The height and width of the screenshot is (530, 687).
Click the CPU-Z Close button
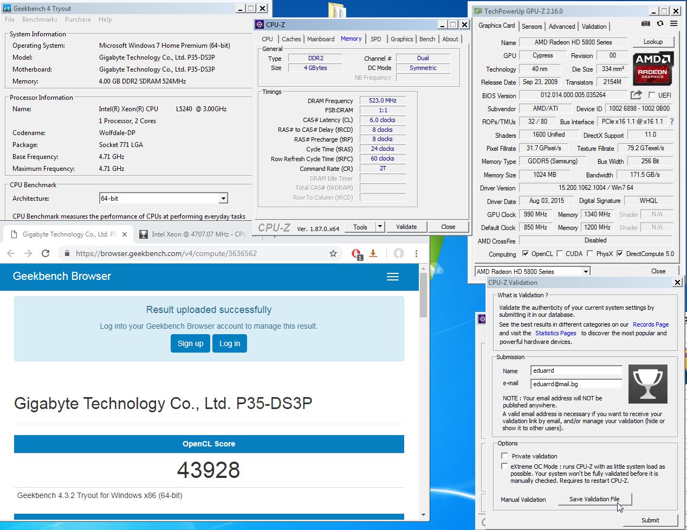click(448, 227)
